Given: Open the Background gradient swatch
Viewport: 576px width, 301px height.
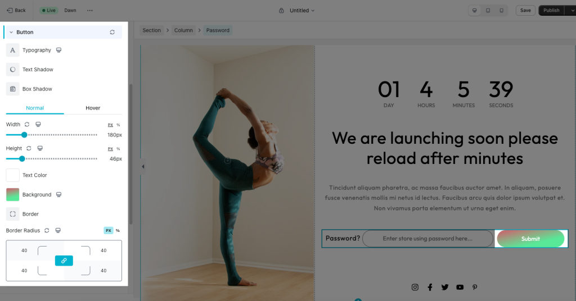Looking at the screenshot, I should pos(12,195).
